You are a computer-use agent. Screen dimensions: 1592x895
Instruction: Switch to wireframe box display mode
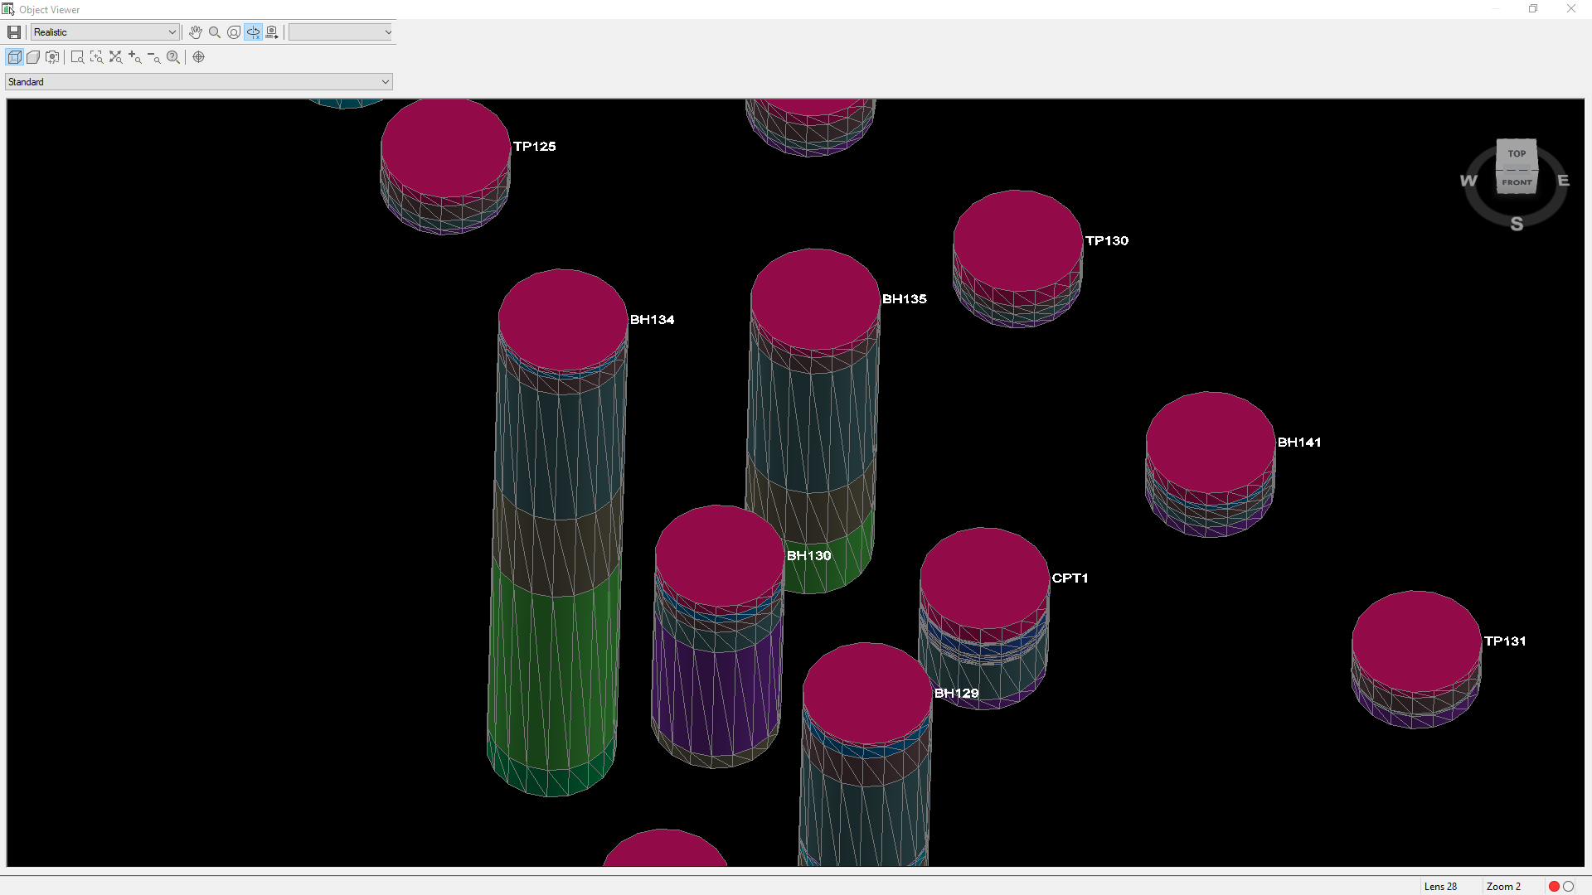(14, 56)
